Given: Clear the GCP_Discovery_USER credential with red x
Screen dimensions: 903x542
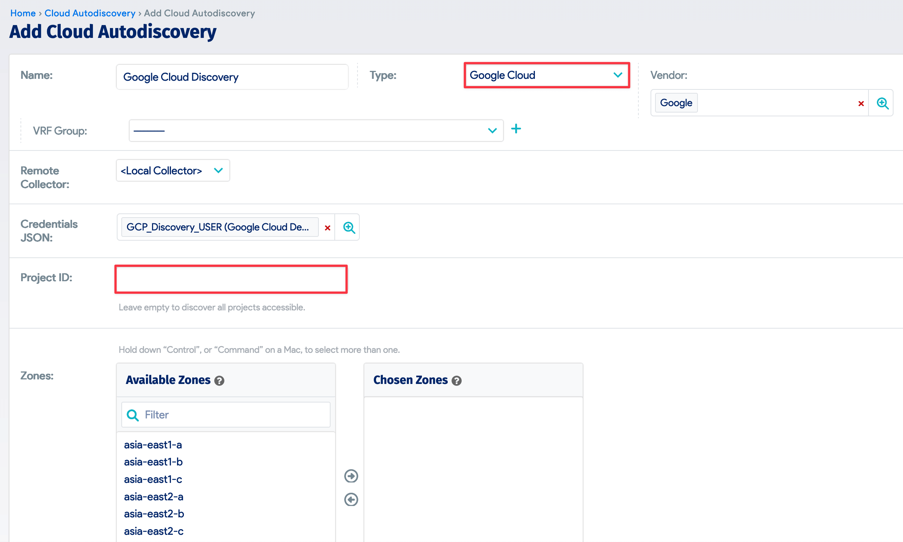Looking at the screenshot, I should pyautogui.click(x=327, y=227).
